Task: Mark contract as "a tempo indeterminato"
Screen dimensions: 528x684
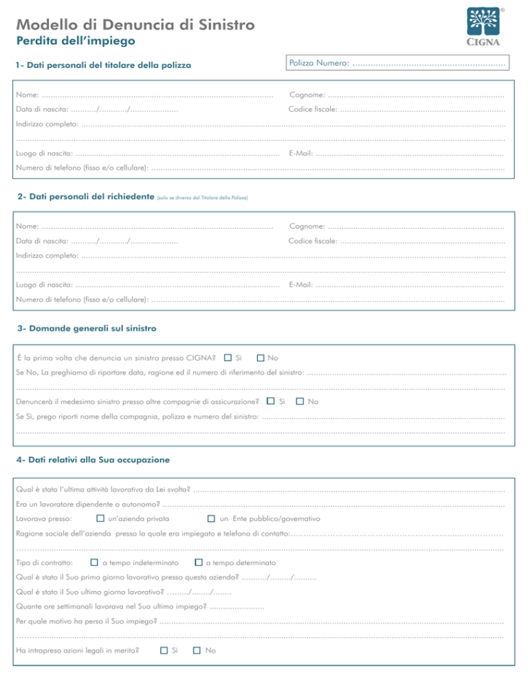Action: pos(95,563)
